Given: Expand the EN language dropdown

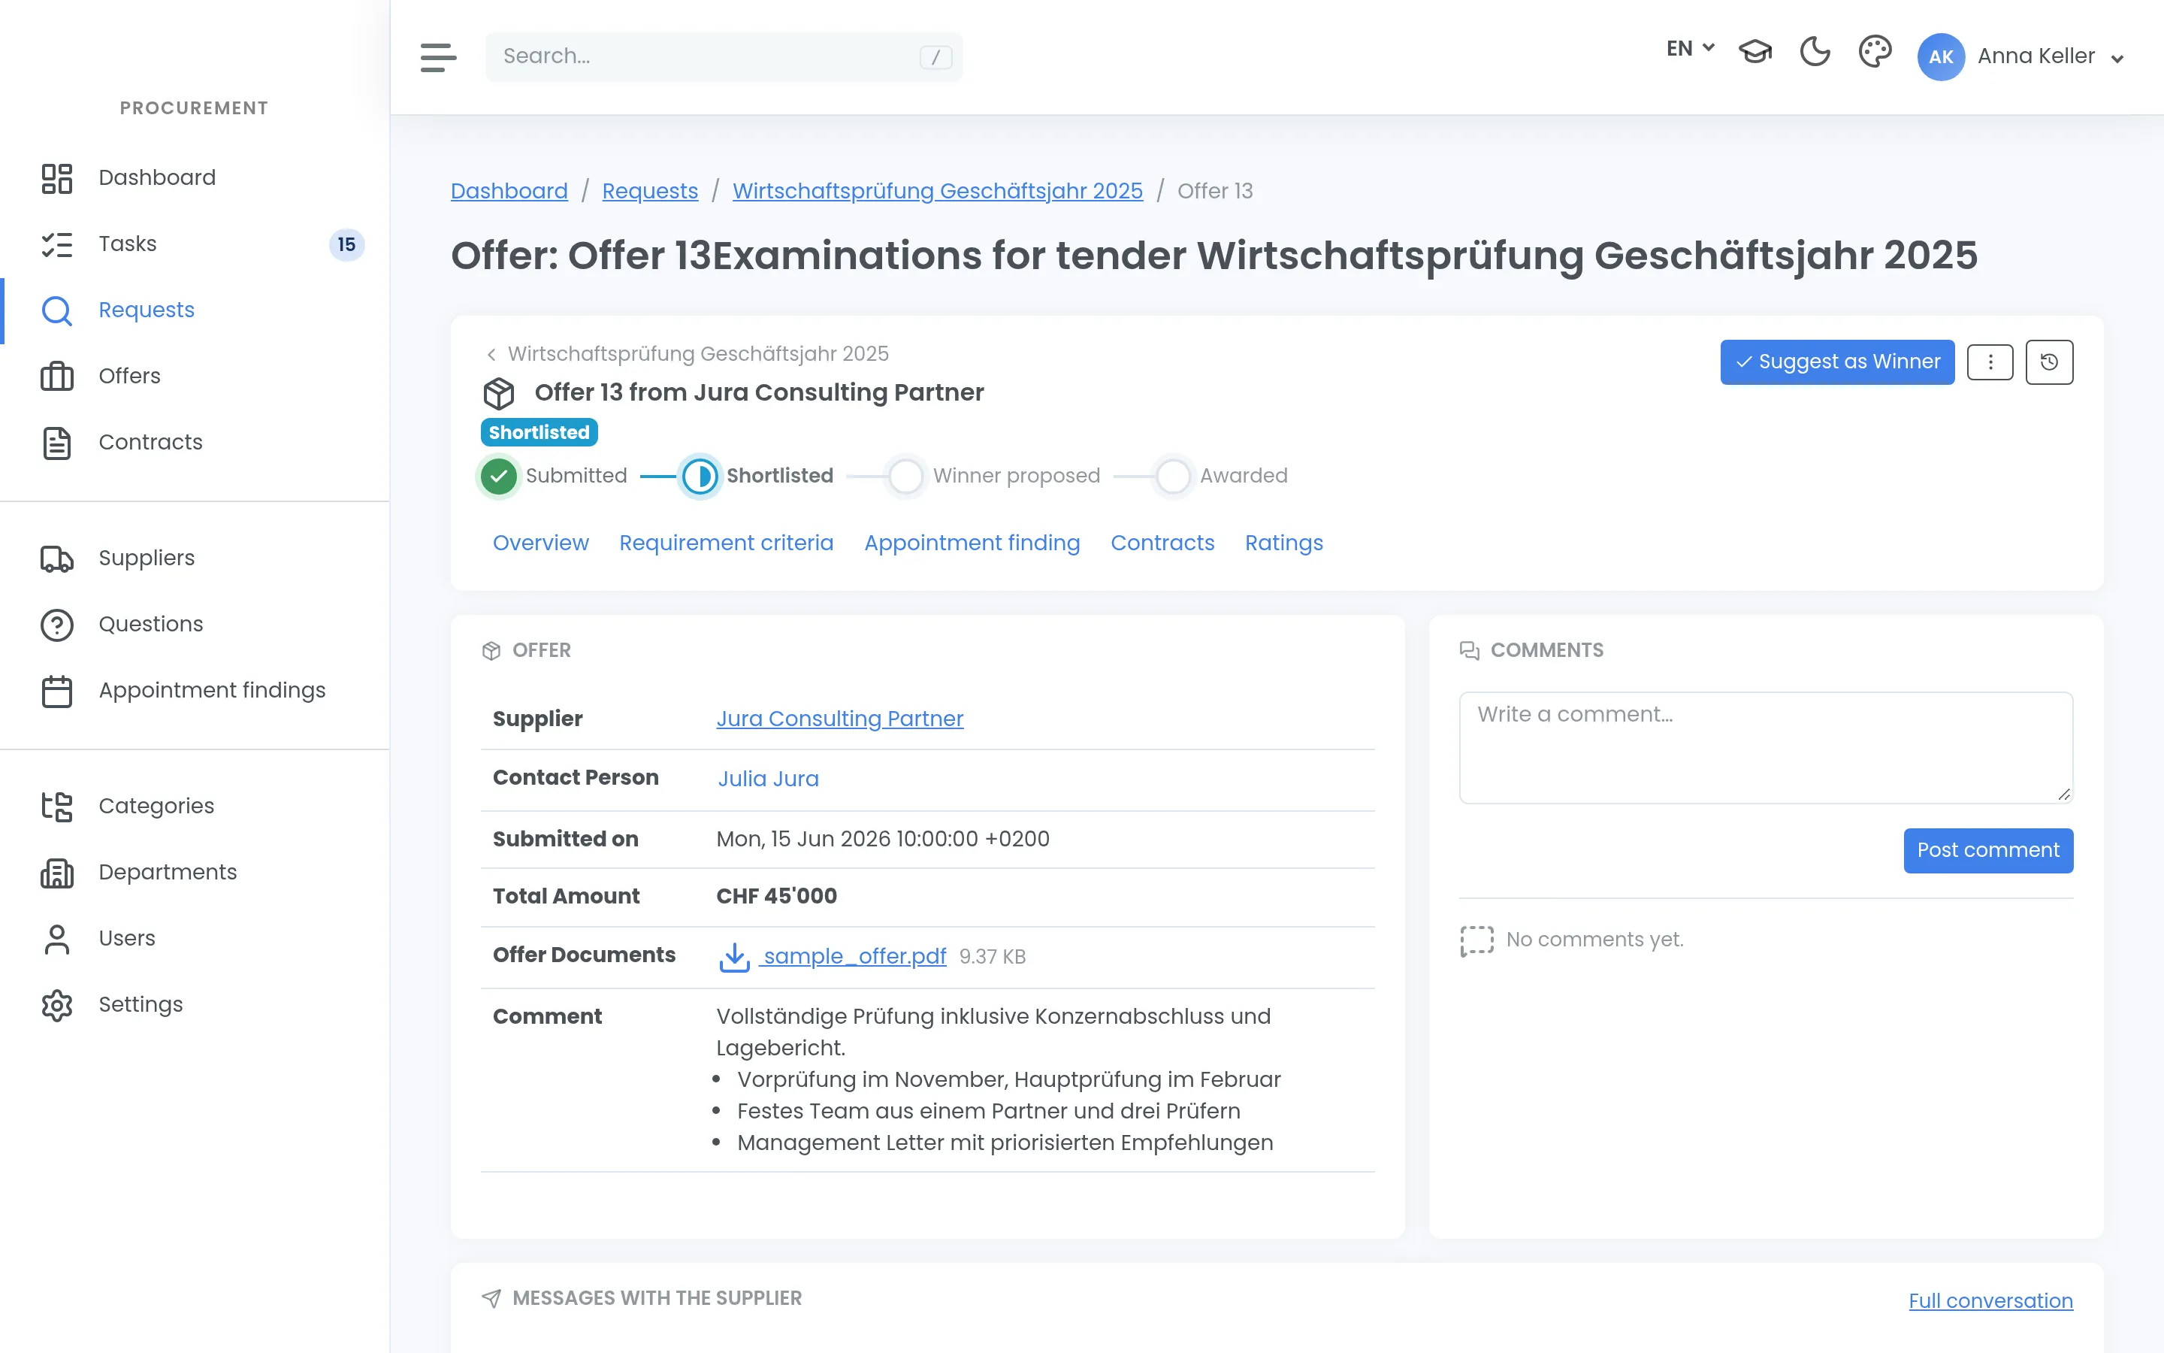Looking at the screenshot, I should click(1689, 48).
